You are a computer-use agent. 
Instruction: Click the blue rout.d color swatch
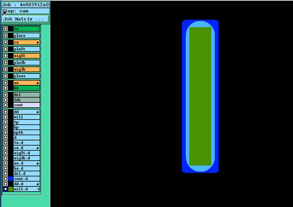pyautogui.click(x=11, y=179)
